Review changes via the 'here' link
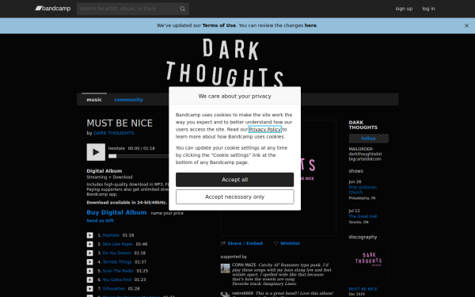475x297 pixels. pyautogui.click(x=310, y=25)
